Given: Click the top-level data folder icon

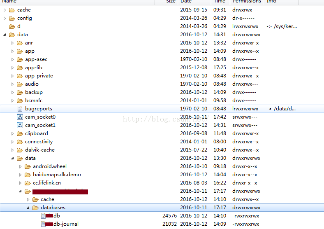Looking at the screenshot, I should click(x=12, y=35).
